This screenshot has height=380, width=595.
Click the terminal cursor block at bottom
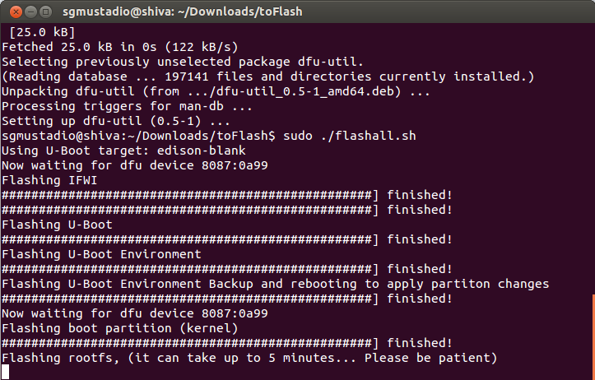(5, 373)
